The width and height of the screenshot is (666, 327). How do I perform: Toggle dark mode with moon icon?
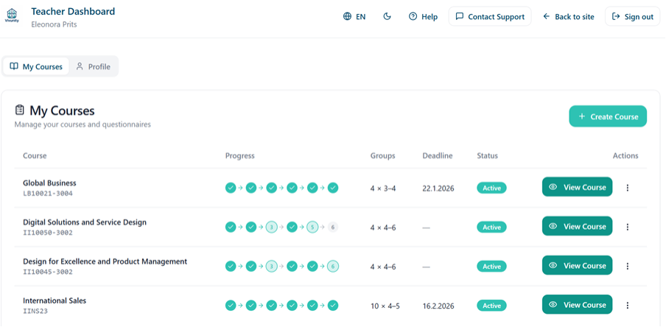[x=387, y=16]
